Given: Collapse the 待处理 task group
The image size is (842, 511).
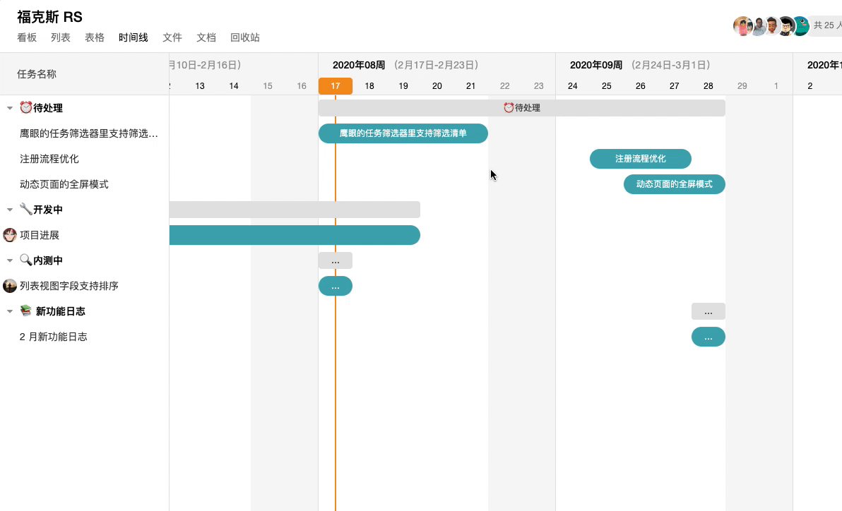Looking at the screenshot, I should point(10,108).
